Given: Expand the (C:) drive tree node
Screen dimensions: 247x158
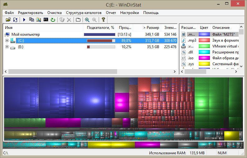Looking at the screenshot, I should [7, 41].
